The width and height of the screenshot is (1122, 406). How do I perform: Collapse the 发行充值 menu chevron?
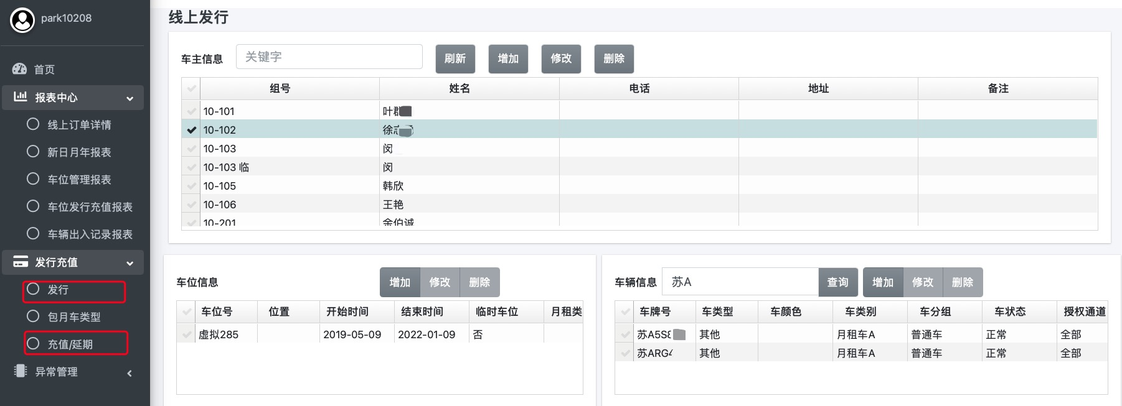130,263
